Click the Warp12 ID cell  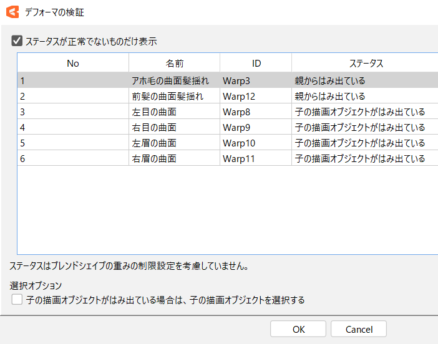[239, 97]
